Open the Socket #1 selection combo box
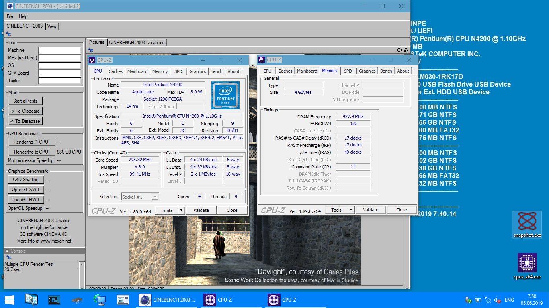Image resolution: width=549 pixels, height=308 pixels. tap(139, 197)
